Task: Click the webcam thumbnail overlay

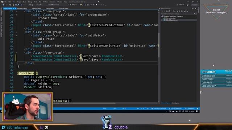Action: click(x=28, y=107)
